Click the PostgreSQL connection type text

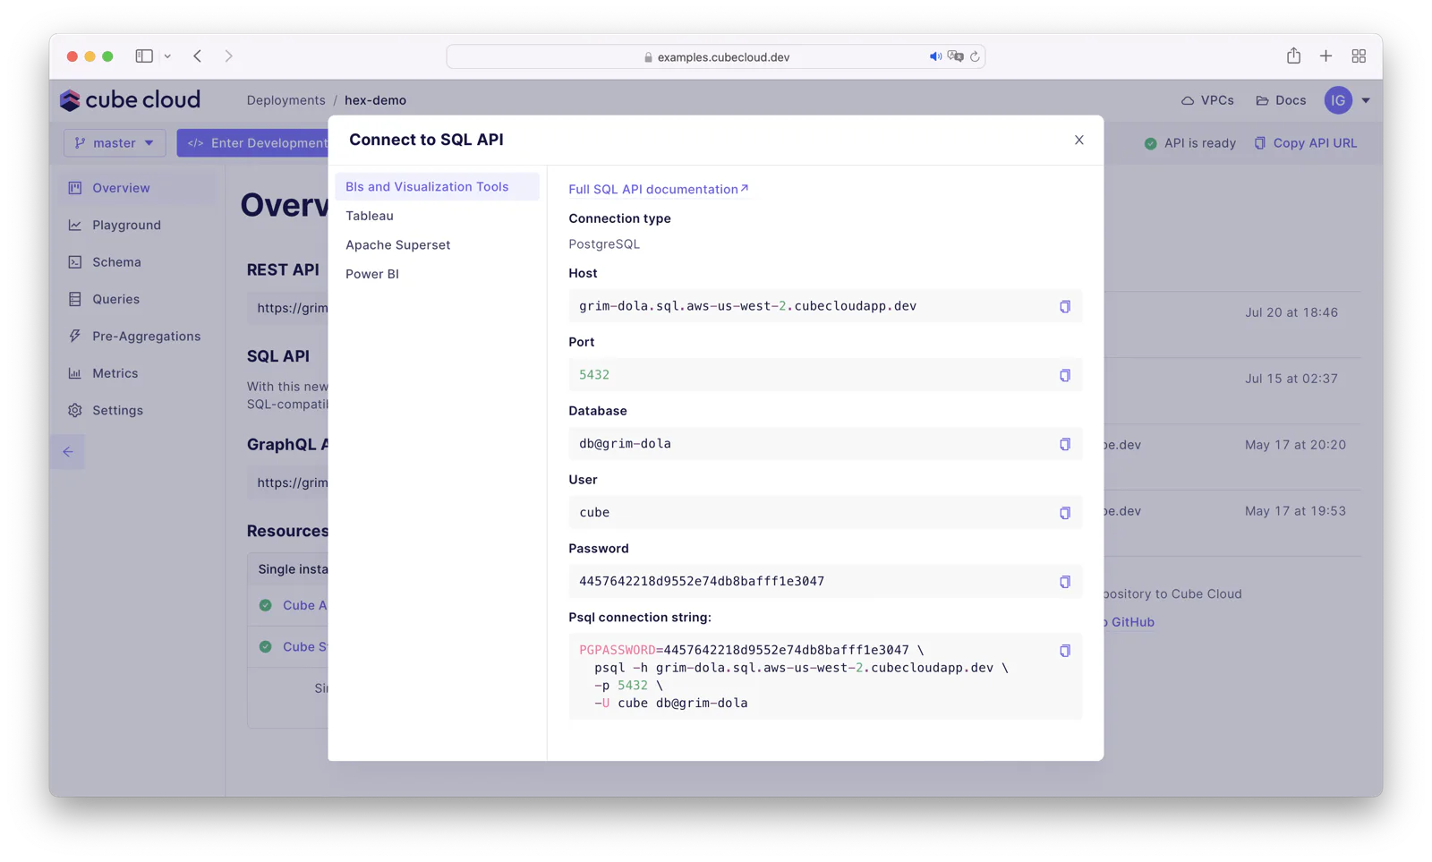click(x=604, y=244)
